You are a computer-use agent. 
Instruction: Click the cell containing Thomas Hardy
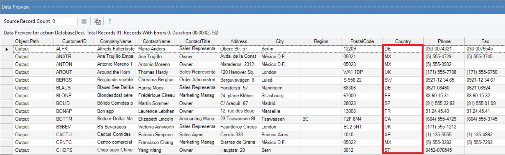pos(156,72)
